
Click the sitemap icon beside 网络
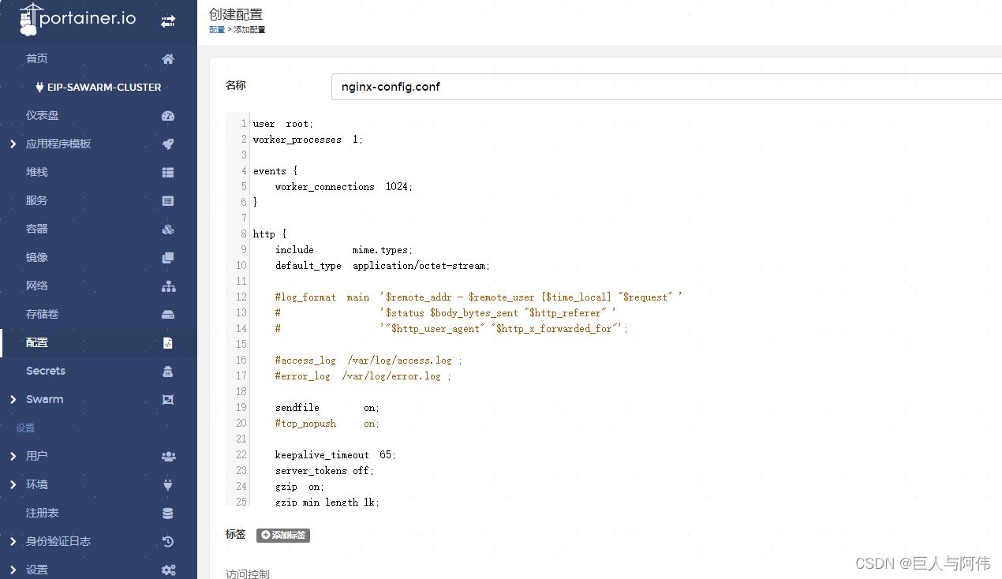(x=168, y=286)
